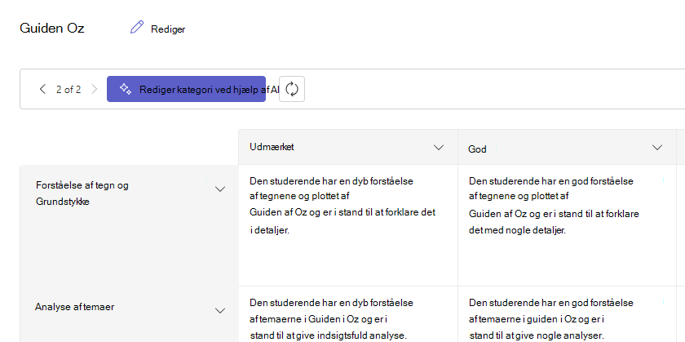Edit Udmærket description for Forståelse af tegn

coord(342,205)
